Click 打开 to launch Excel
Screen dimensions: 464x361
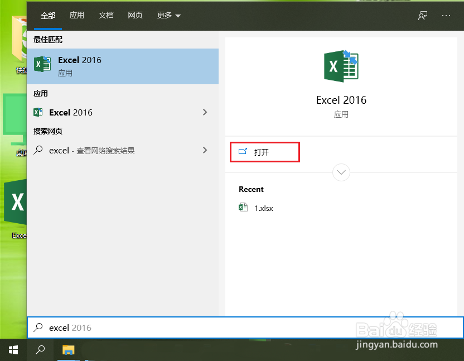pos(265,152)
